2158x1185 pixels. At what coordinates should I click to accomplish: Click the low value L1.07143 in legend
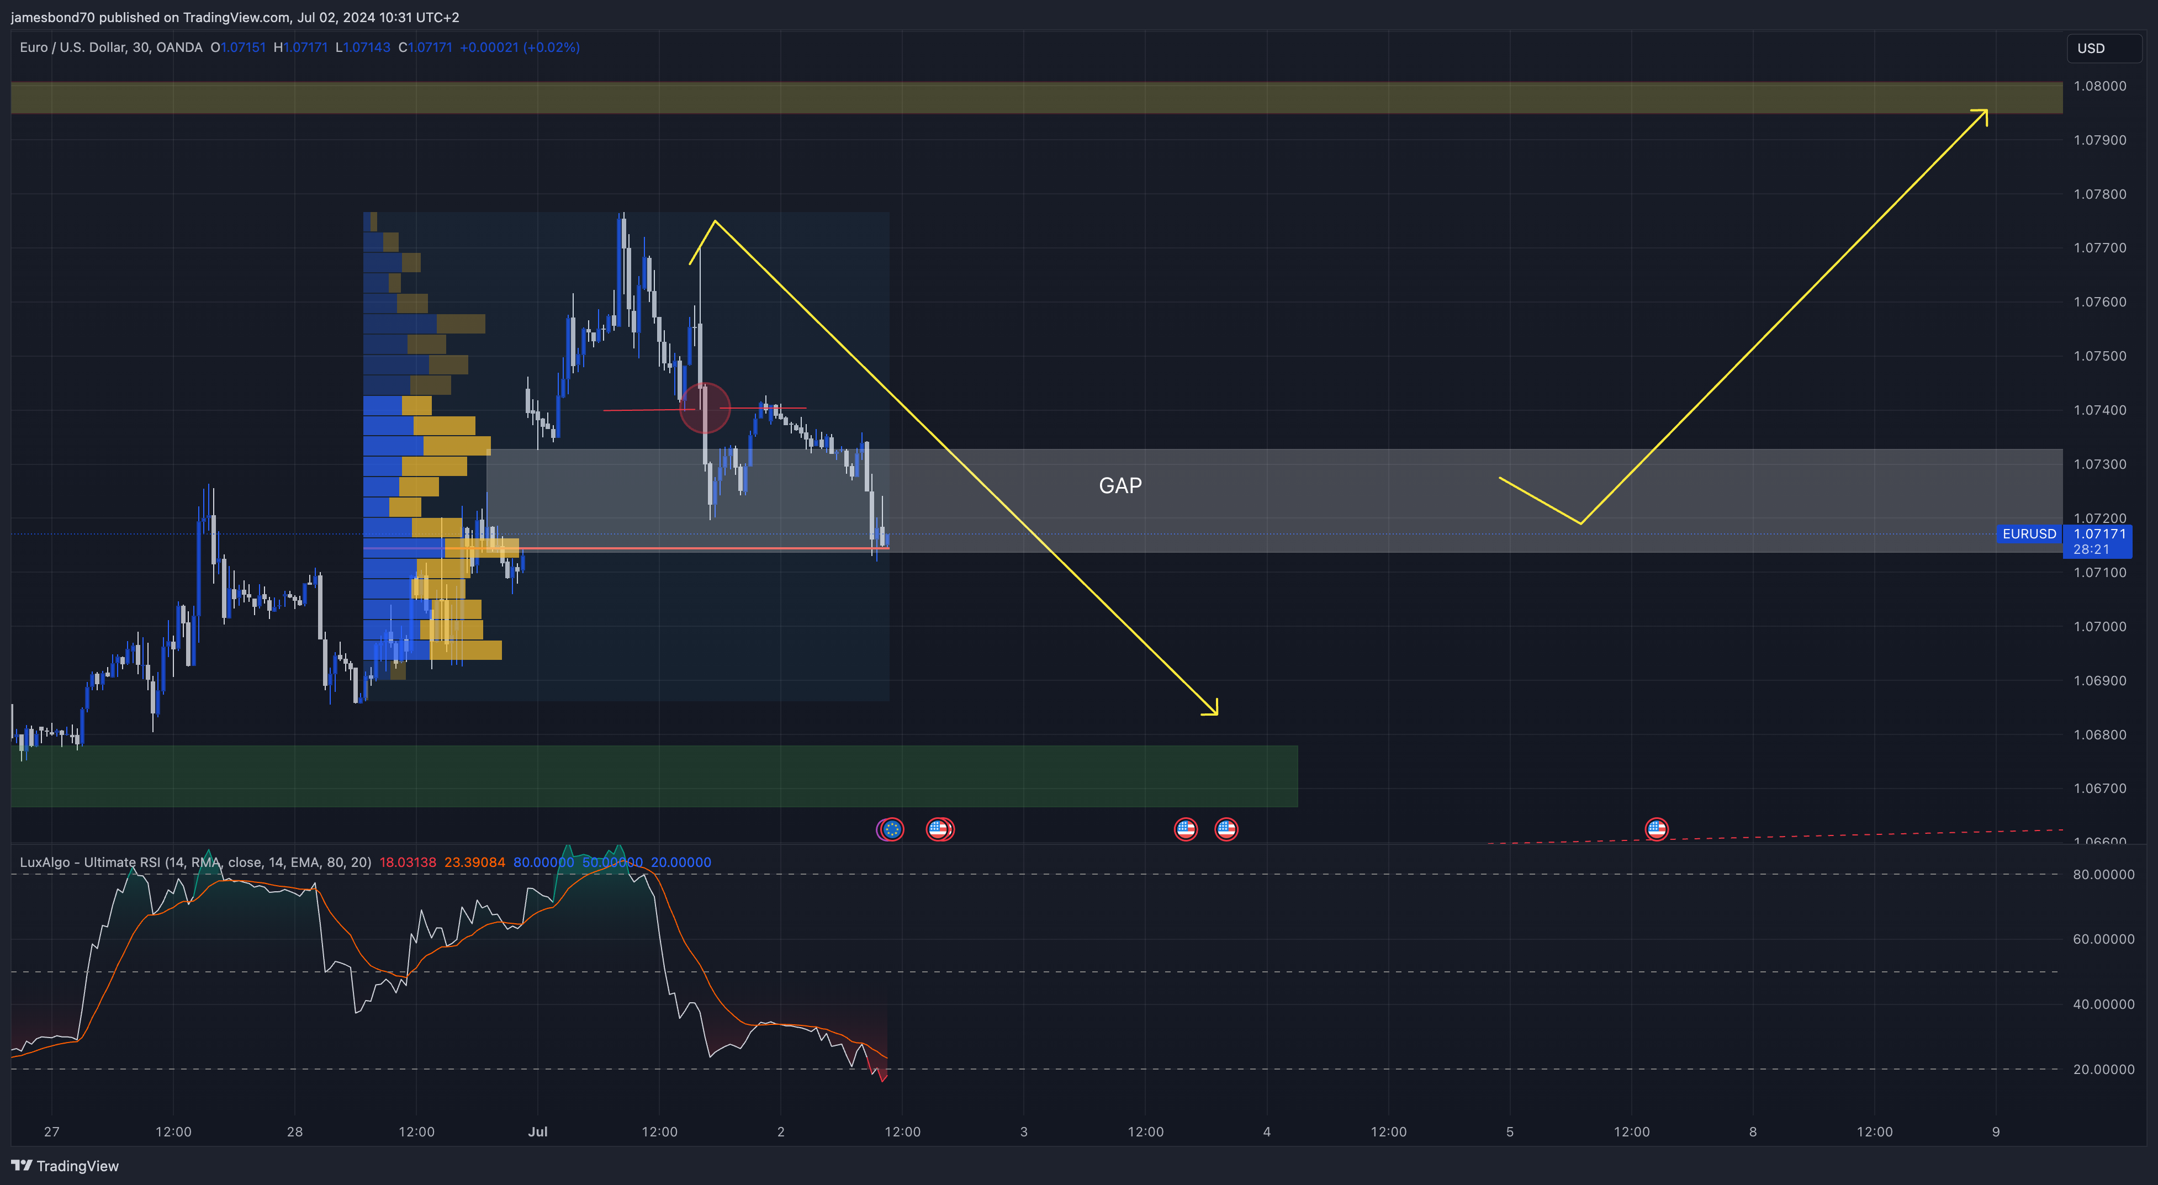(x=363, y=47)
